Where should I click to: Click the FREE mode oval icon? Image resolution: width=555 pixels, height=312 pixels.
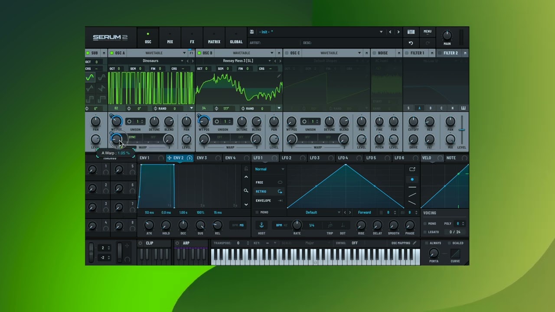[x=280, y=182]
